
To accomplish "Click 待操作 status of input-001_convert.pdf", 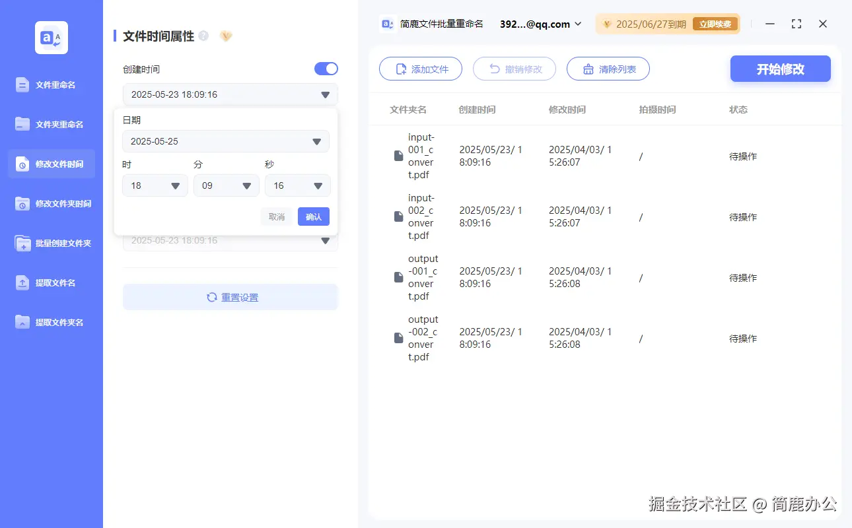I will tap(743, 156).
